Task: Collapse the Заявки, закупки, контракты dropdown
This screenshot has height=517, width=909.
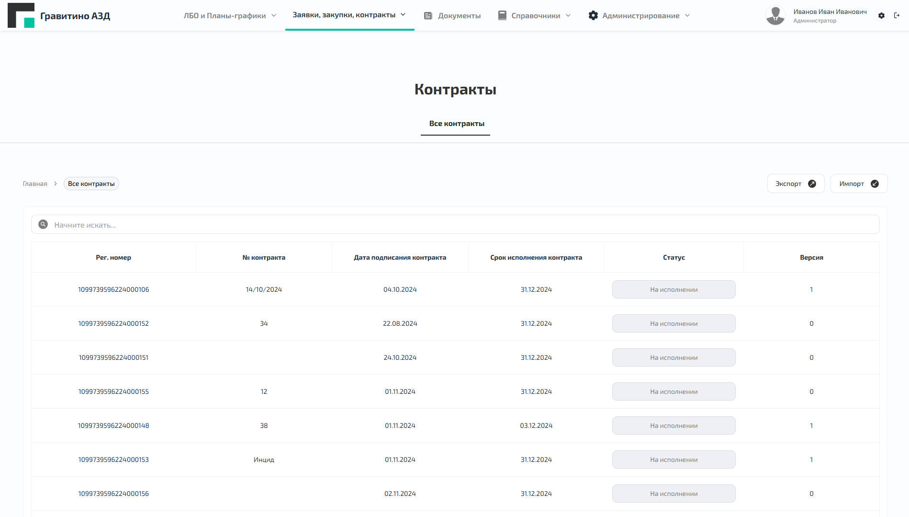Action: [404, 14]
